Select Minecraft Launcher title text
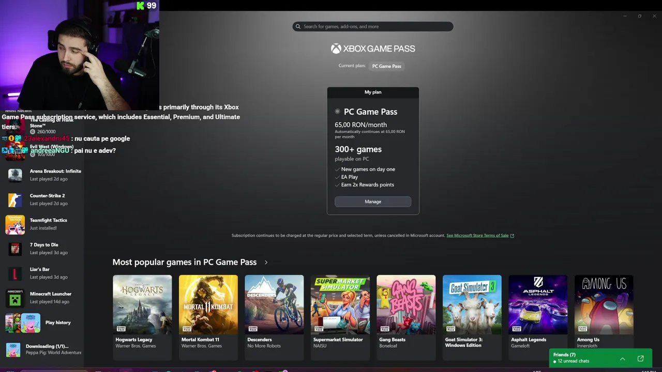Screen dimensions: 662x372 (x=51, y=294)
